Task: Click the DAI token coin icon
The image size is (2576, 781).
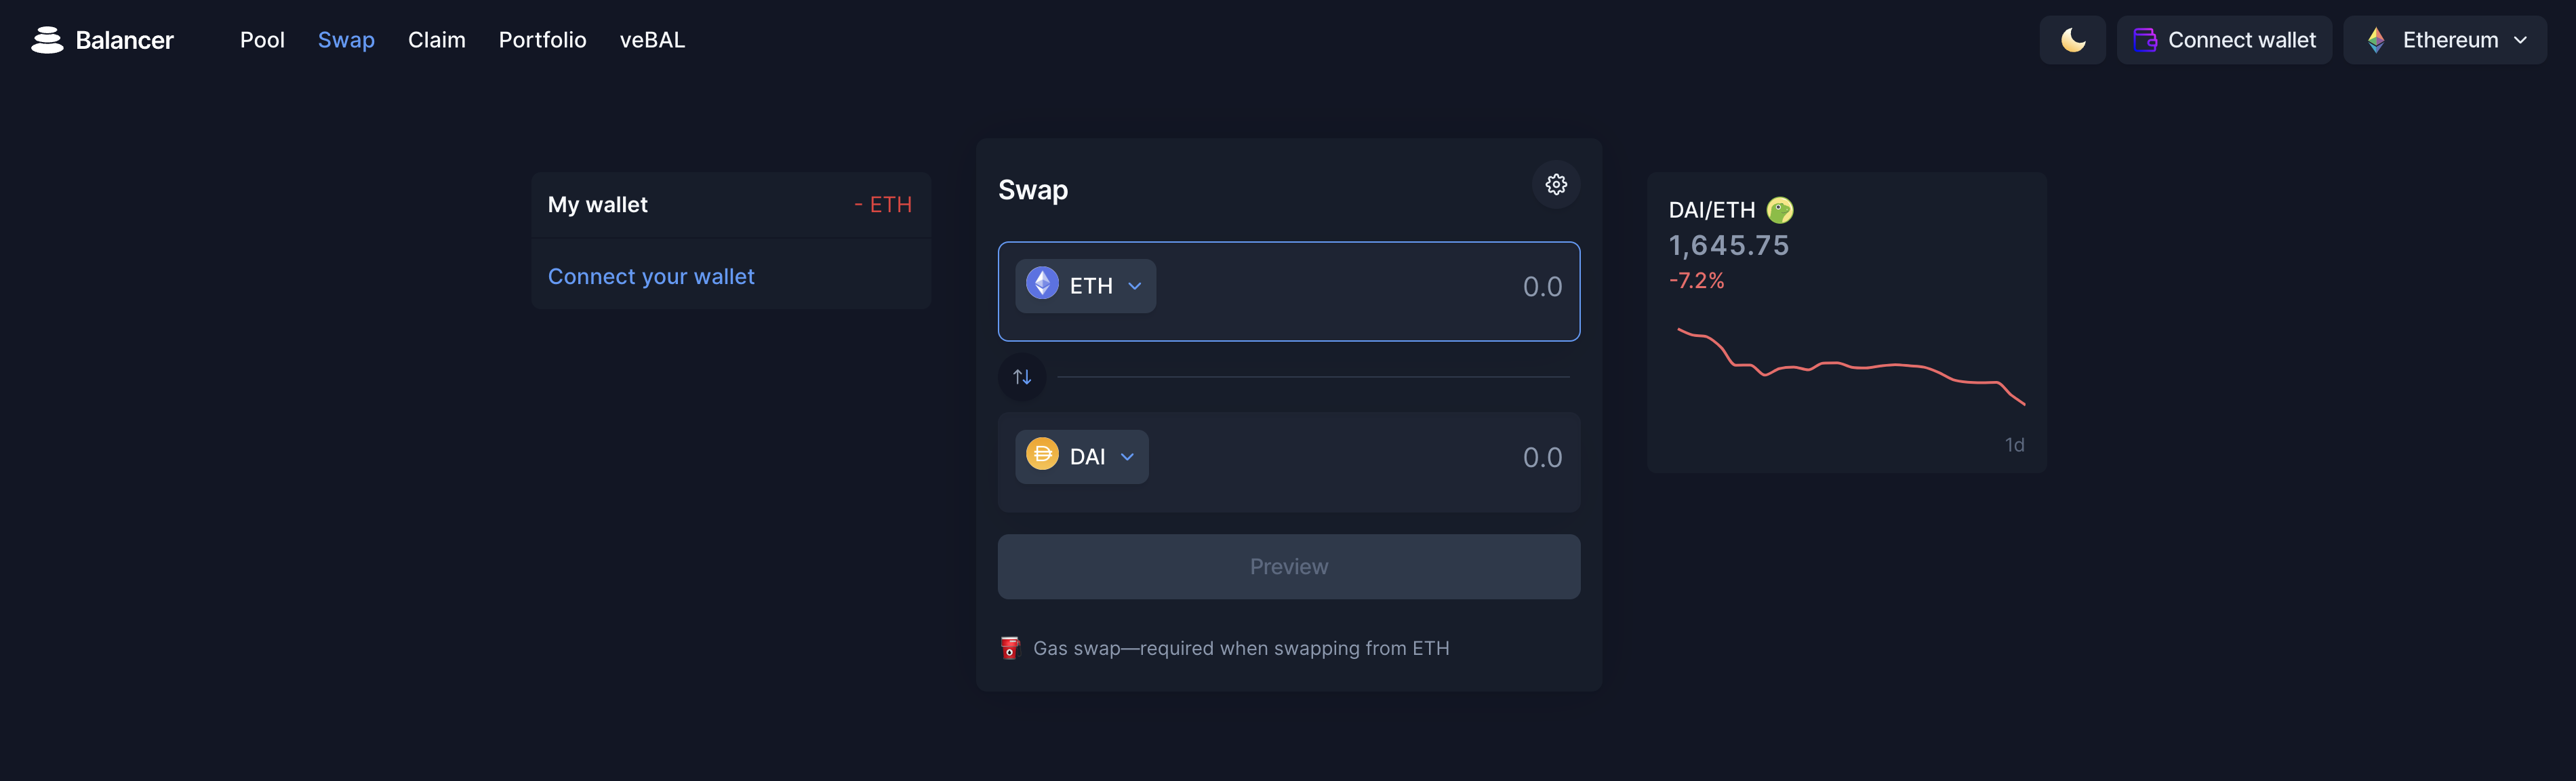Action: point(1042,455)
